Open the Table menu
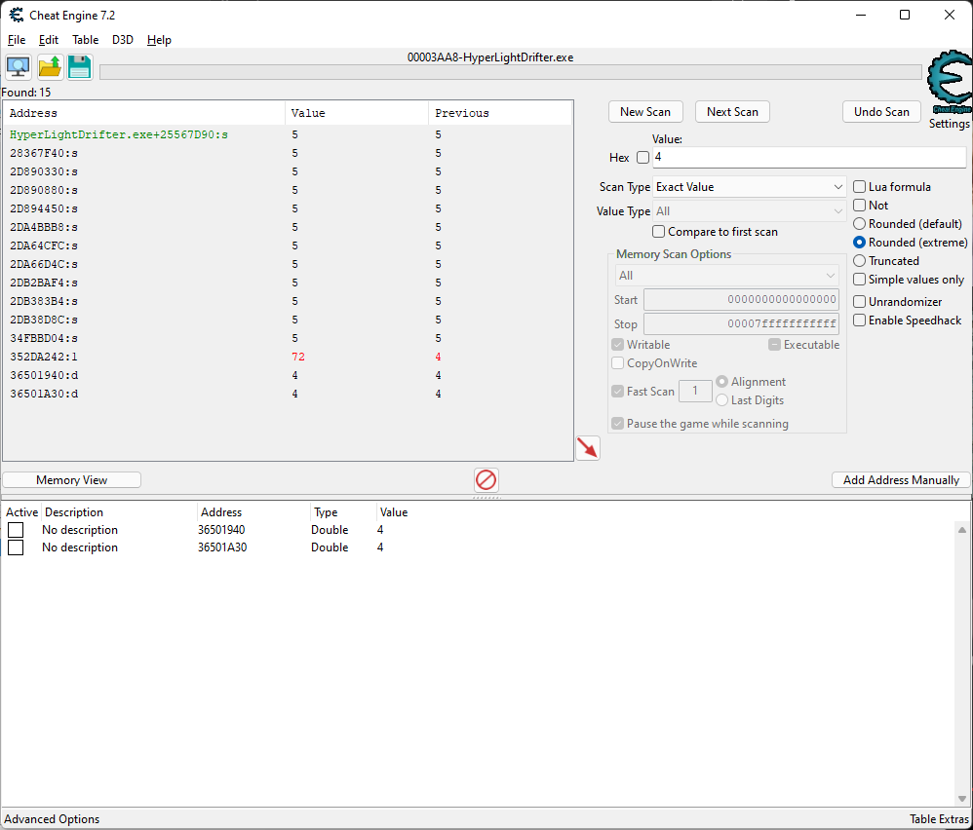973x830 pixels. [85, 40]
